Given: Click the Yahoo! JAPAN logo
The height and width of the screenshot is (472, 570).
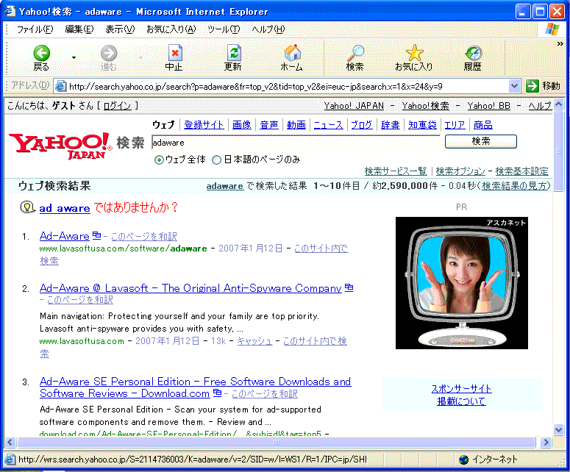Looking at the screenshot, I should tap(60, 146).
